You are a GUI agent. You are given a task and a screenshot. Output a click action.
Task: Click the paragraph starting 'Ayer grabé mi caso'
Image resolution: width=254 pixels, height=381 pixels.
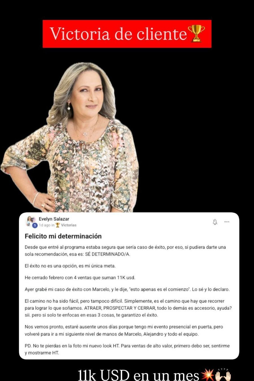(x=127, y=289)
